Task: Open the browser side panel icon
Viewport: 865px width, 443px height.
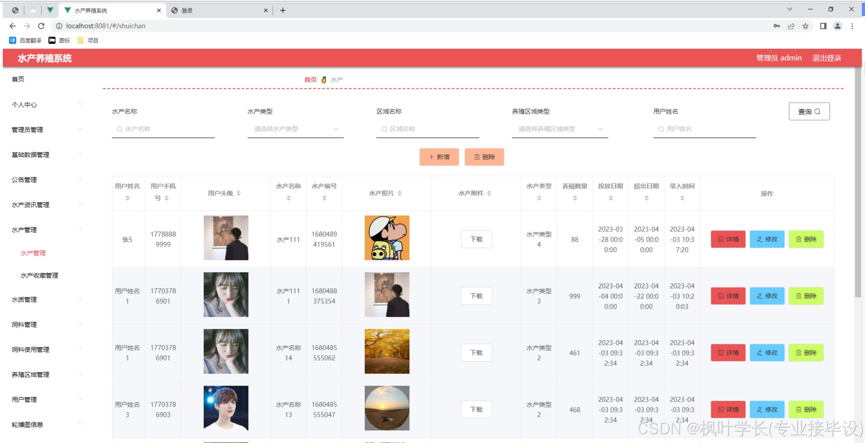Action: click(823, 26)
